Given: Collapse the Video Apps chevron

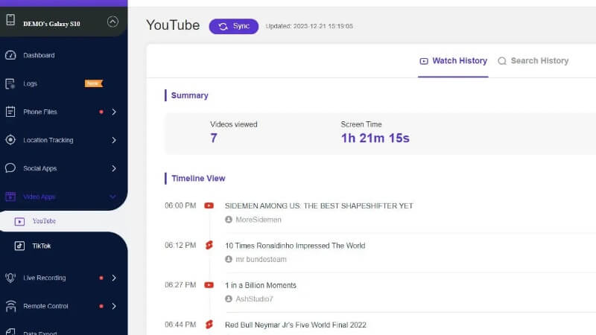Looking at the screenshot, I should [x=113, y=197].
